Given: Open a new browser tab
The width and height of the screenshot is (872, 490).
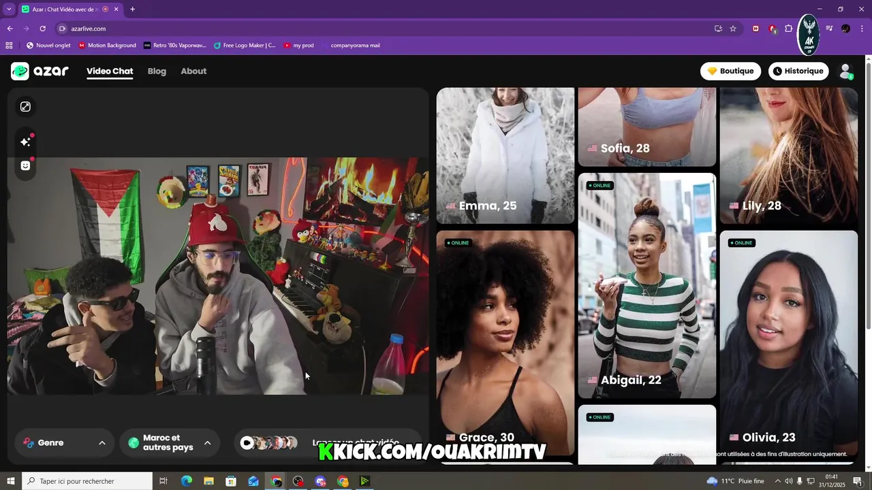Looking at the screenshot, I should [x=132, y=10].
